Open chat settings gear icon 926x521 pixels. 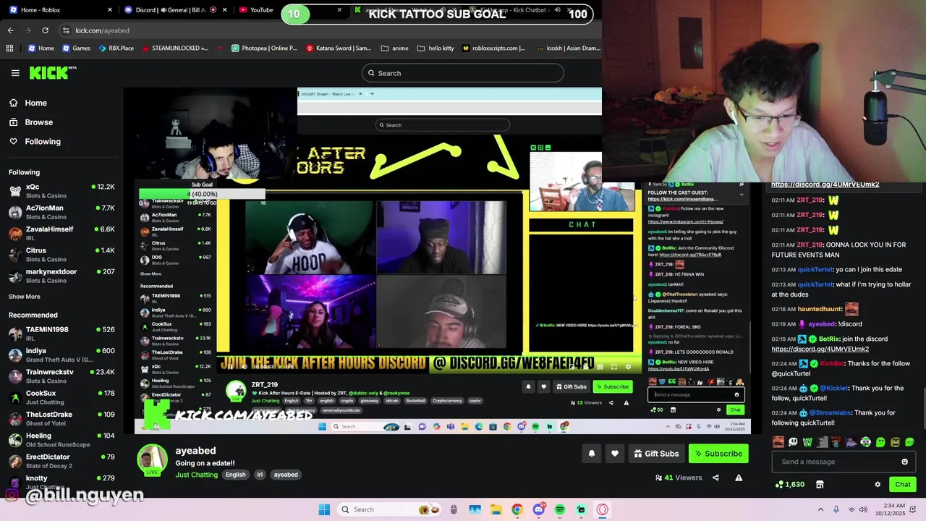[x=878, y=484]
